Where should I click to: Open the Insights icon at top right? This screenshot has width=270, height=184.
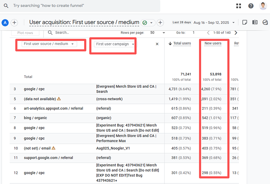[265, 22]
